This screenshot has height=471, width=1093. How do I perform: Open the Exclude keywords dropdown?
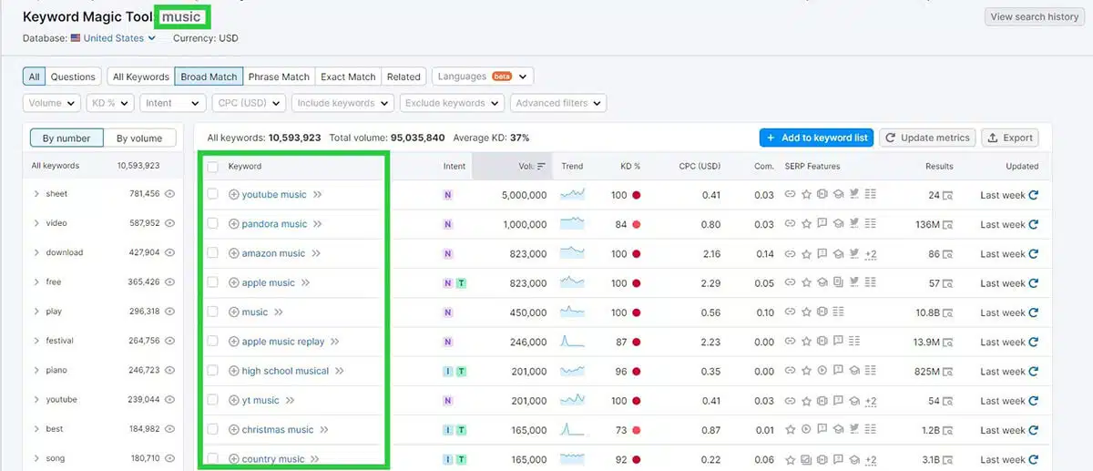point(452,103)
